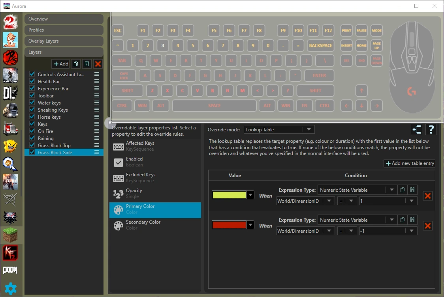This screenshot has height=297, width=444.
Task: Click the settings gear icon
Action: 10,289
